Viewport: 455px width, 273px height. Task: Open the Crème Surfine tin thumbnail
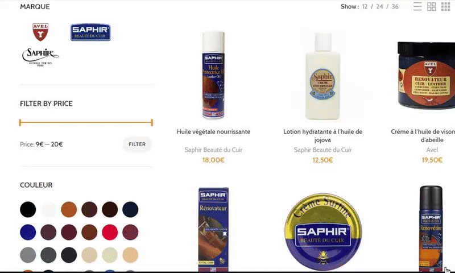322,232
